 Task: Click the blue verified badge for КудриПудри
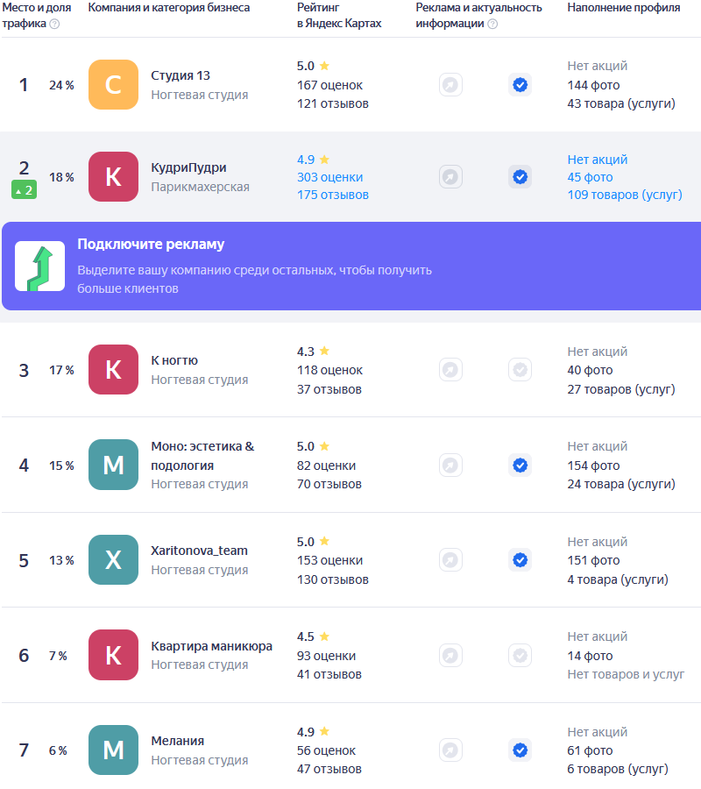click(x=520, y=177)
